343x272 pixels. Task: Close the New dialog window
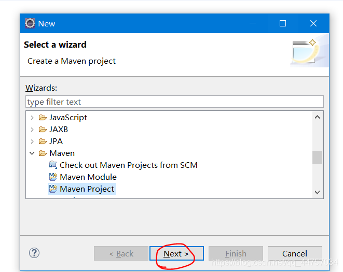(x=313, y=23)
